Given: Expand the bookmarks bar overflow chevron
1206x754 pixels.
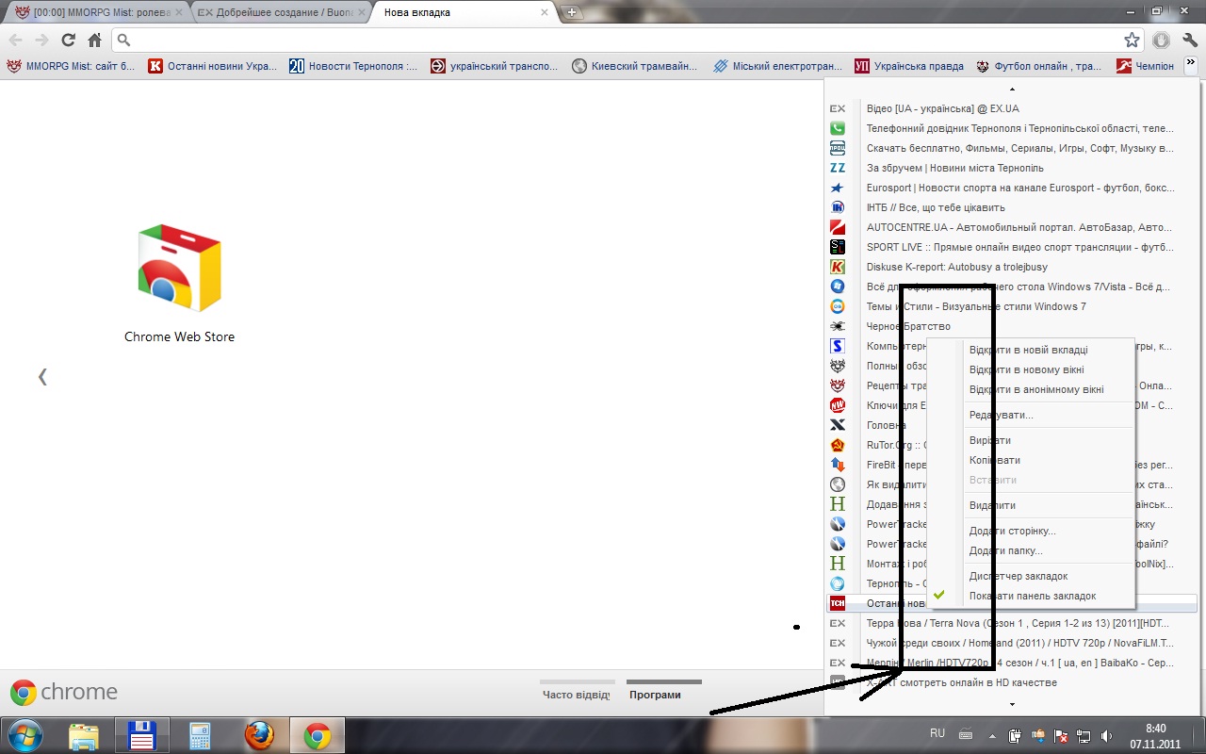Looking at the screenshot, I should coord(1190,66).
